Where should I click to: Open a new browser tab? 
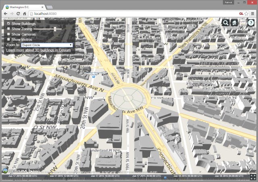50,7
